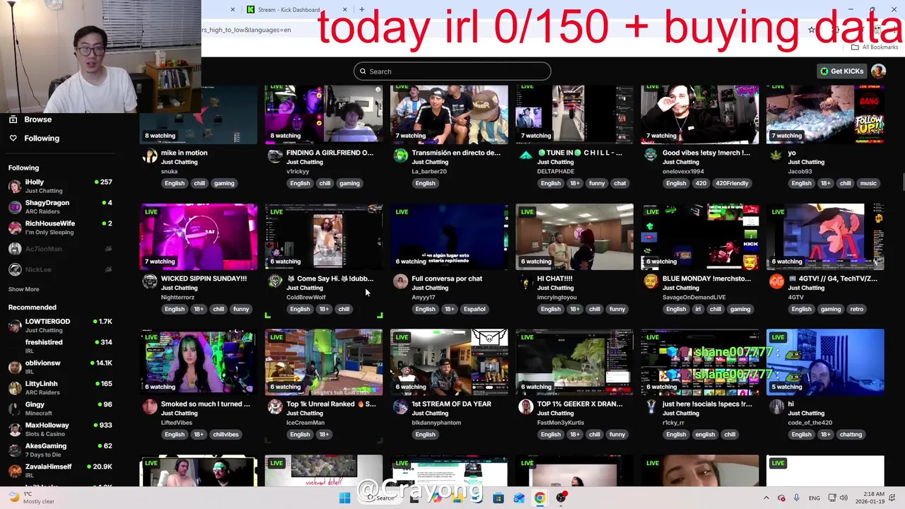Image resolution: width=905 pixels, height=509 pixels.
Task: Switch to Stream - Kick Dashboard tab
Action: point(290,10)
